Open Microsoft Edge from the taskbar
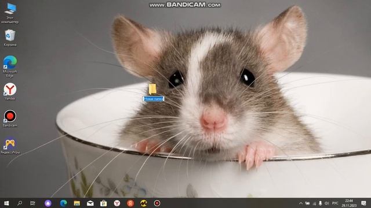The height and width of the screenshot is (208, 371). [x=63, y=203]
